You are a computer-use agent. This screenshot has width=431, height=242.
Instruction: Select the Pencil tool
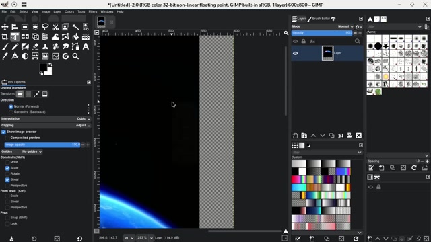click(x=15, y=46)
